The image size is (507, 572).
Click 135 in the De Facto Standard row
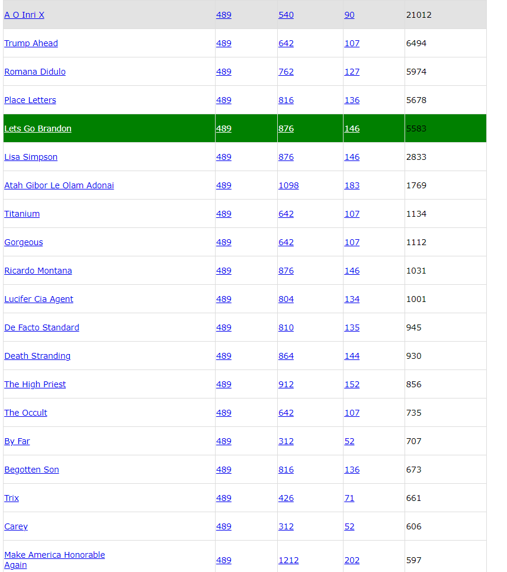tap(352, 328)
